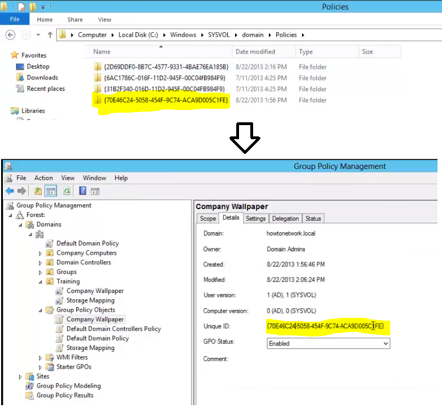Collapse the Group Policy Objects container
This screenshot has height=408, width=442.
[41, 311]
